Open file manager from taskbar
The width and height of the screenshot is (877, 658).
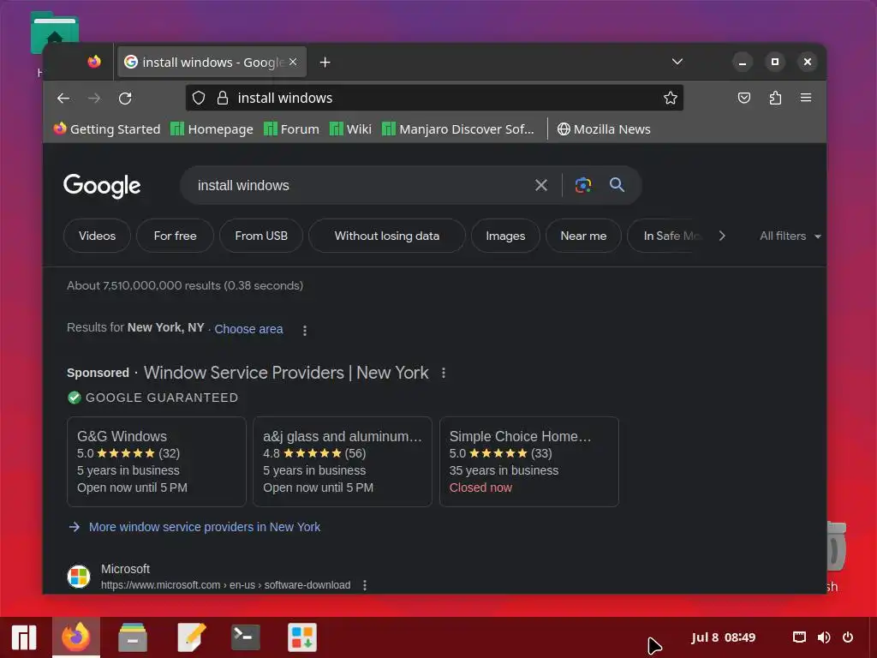coord(133,637)
